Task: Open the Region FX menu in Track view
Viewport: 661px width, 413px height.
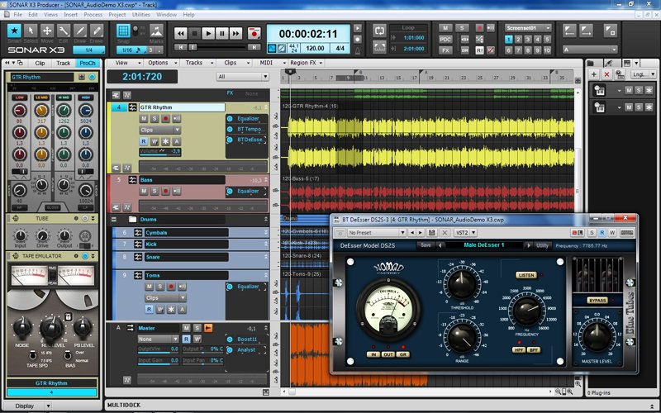Action: point(306,63)
